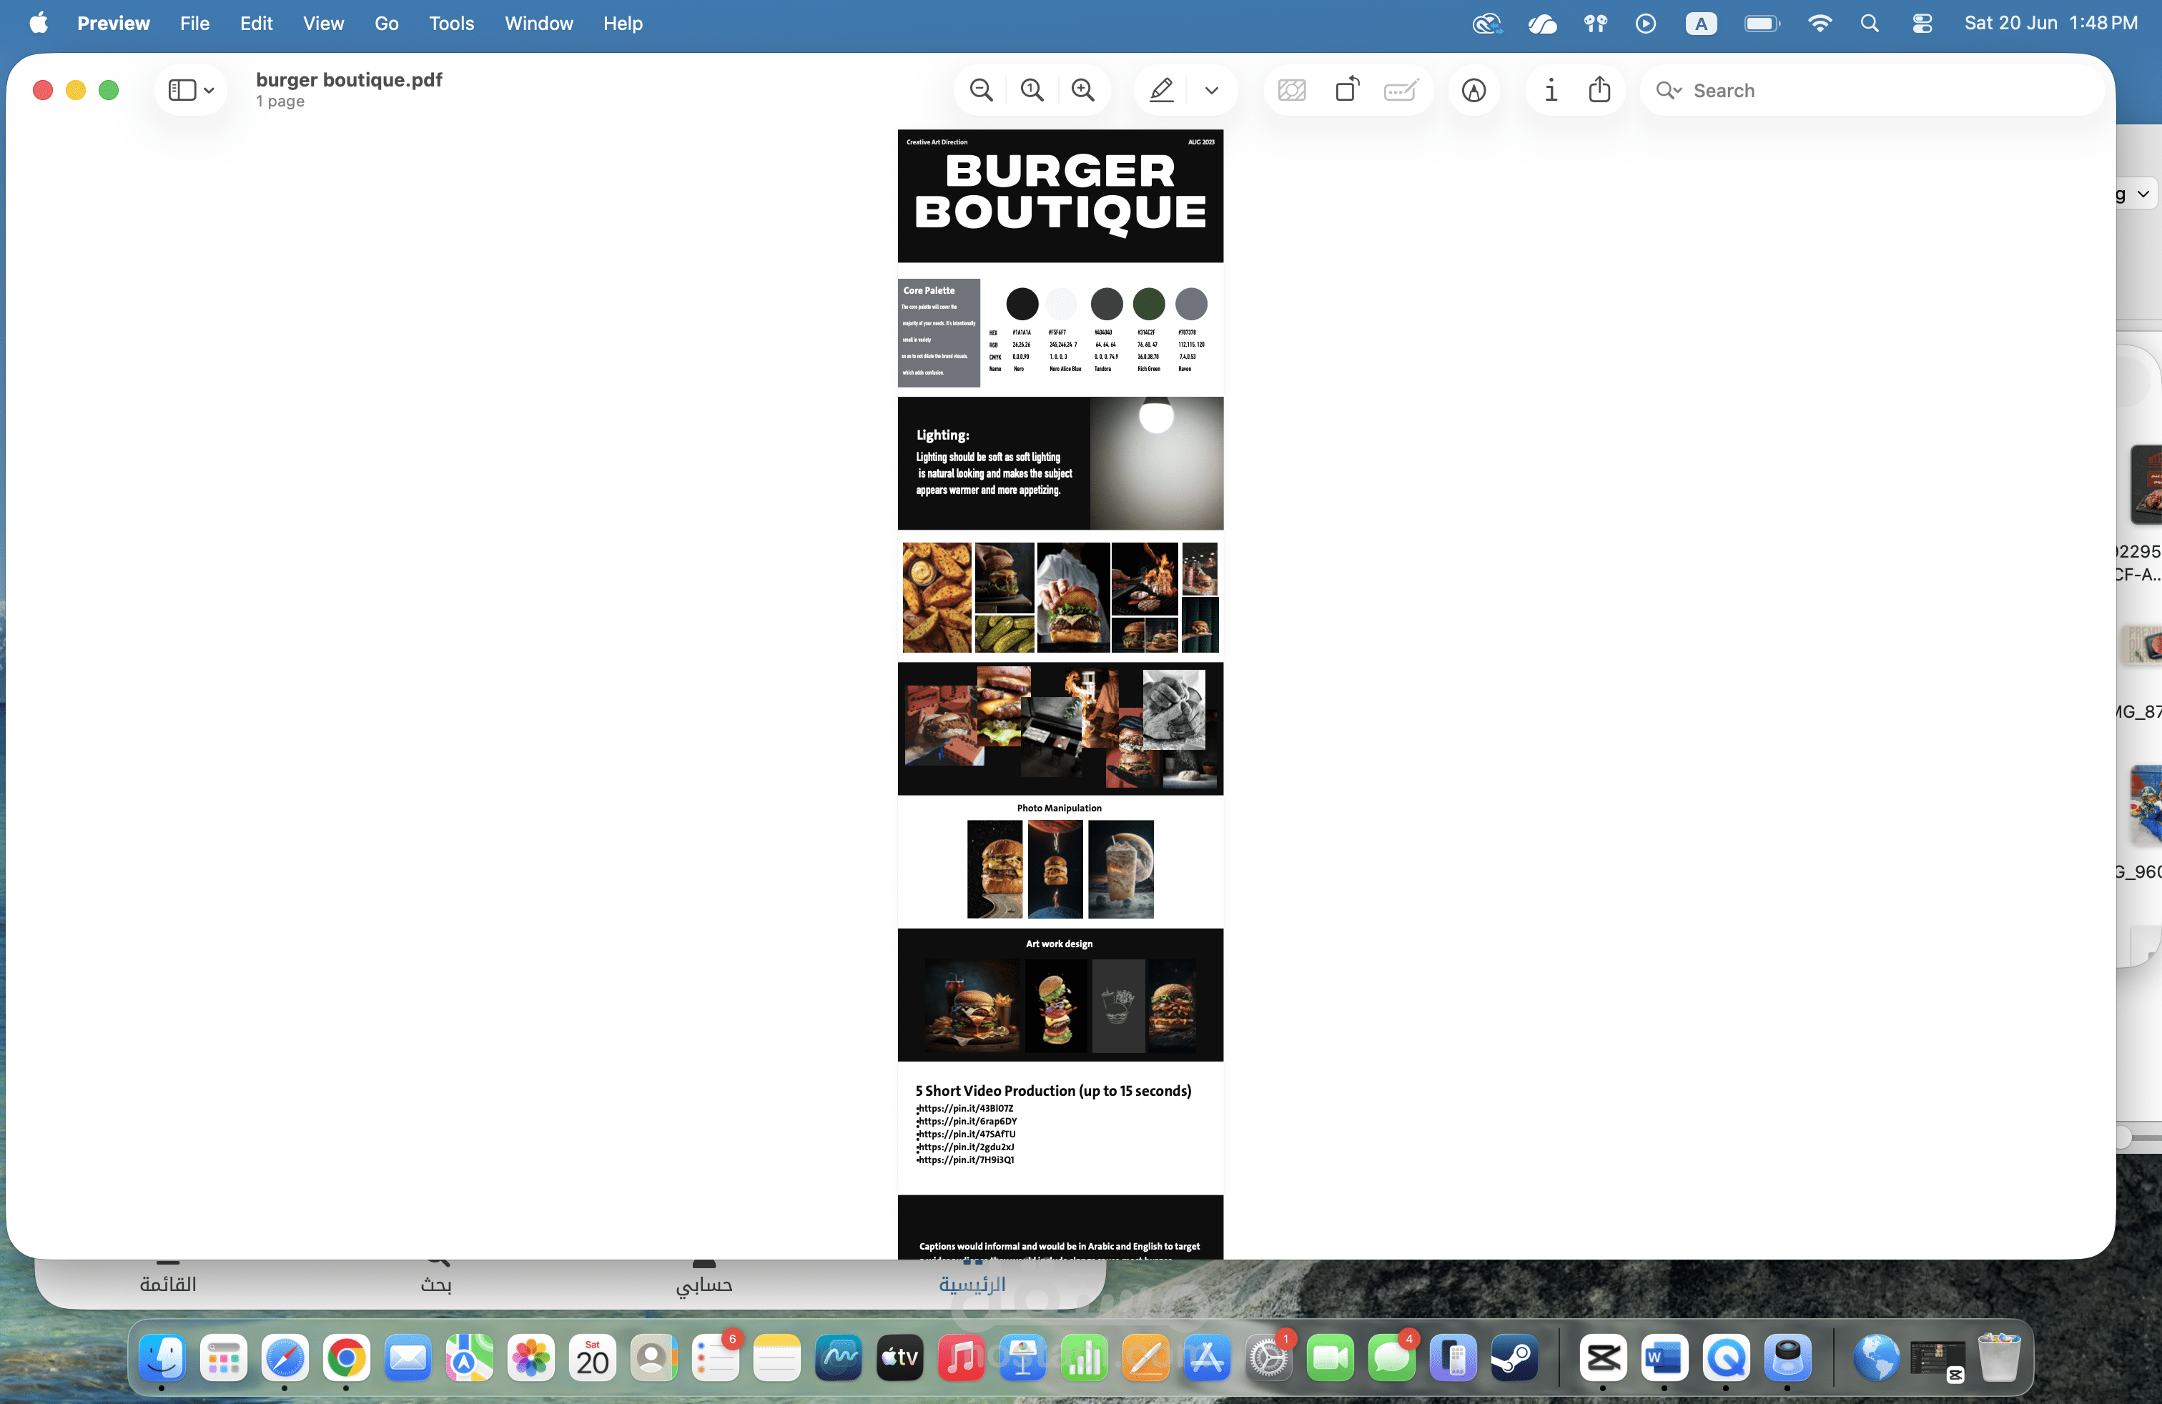
Task: Open Google Chrome from the Dock
Action: [346, 1358]
